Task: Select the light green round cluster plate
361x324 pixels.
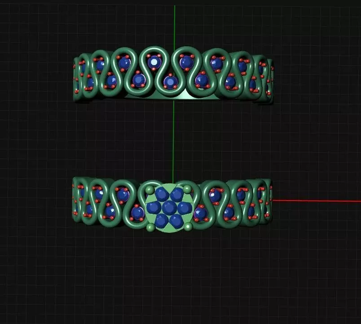Action: tap(169, 208)
